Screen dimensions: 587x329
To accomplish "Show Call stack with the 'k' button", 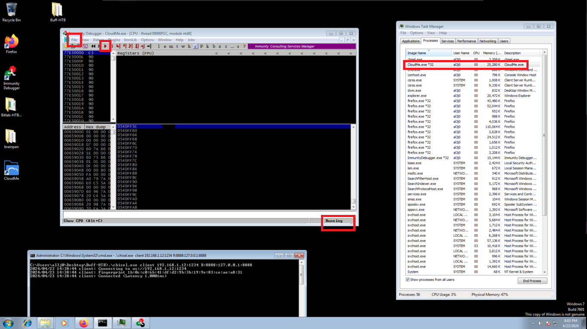I will [208, 46].
